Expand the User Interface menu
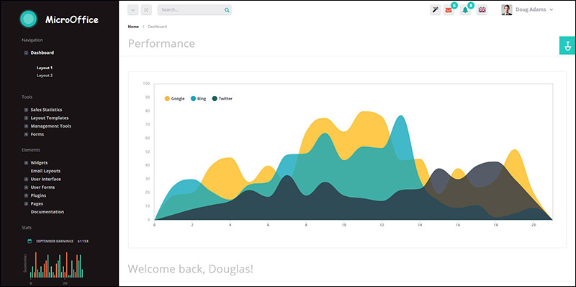 26,179
